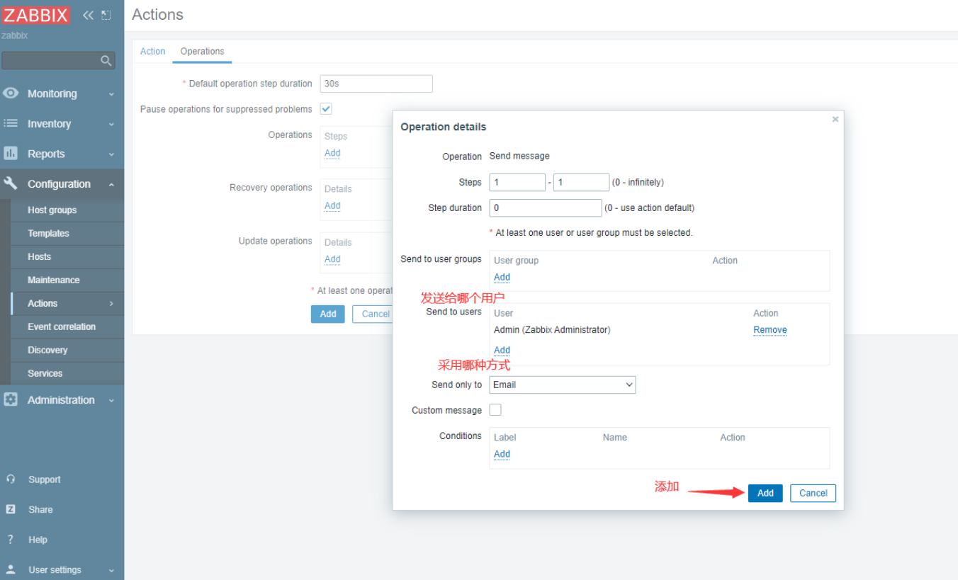Collapse the Configuration menu chevron
The image size is (958, 580).
coord(111,184)
